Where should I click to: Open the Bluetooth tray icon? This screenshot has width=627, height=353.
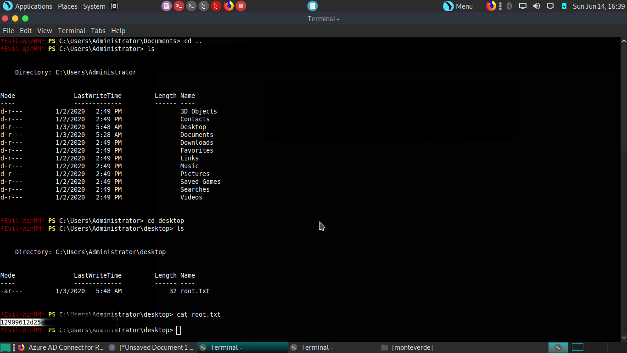pos(509,6)
